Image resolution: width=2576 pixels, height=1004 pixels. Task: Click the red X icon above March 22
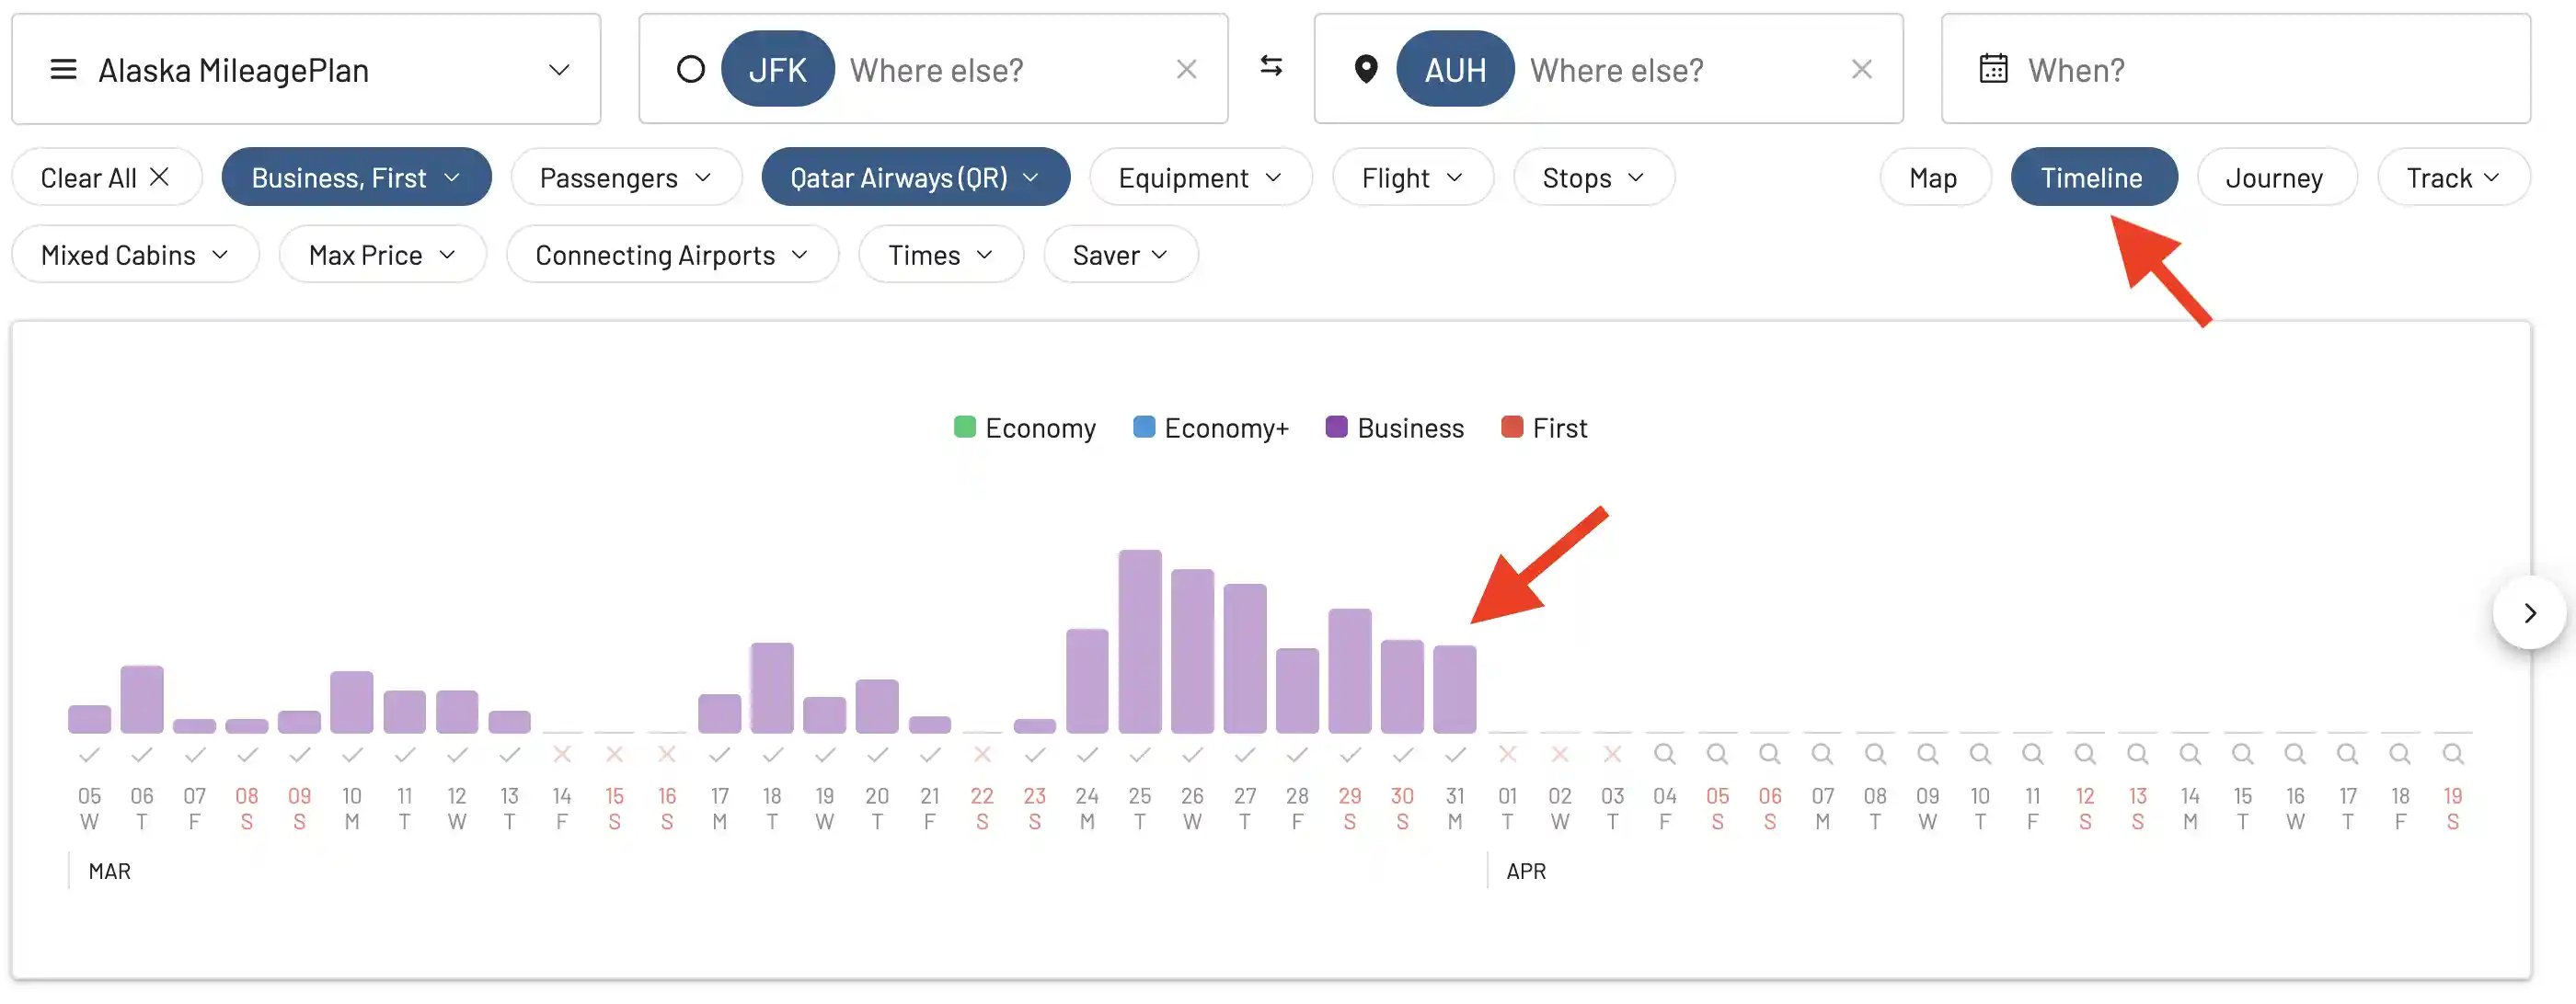click(982, 754)
